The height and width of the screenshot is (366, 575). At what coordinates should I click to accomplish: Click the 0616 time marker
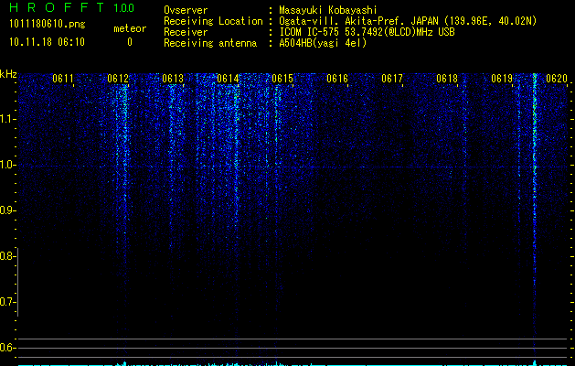pos(337,79)
